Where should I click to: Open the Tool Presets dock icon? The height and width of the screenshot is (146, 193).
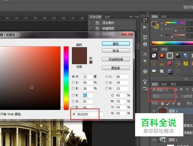point(145,89)
